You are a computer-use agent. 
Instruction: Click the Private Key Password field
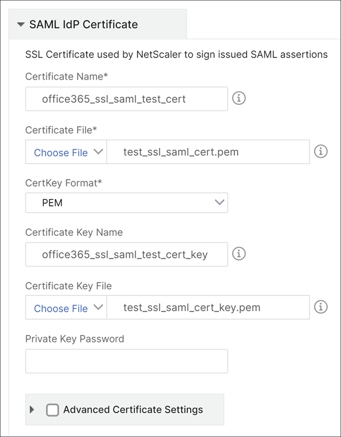[x=127, y=361]
